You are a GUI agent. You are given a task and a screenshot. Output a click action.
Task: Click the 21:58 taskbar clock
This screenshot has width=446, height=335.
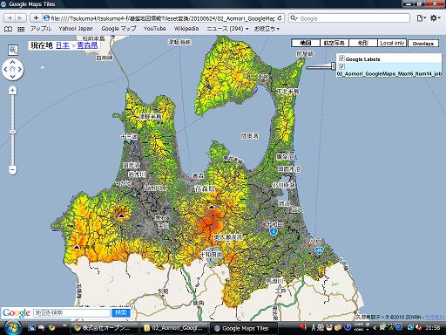click(433, 328)
